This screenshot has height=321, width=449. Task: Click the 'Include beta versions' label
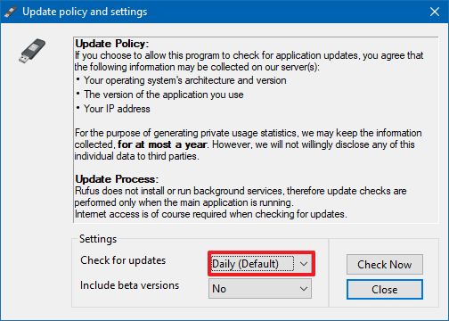(x=129, y=285)
